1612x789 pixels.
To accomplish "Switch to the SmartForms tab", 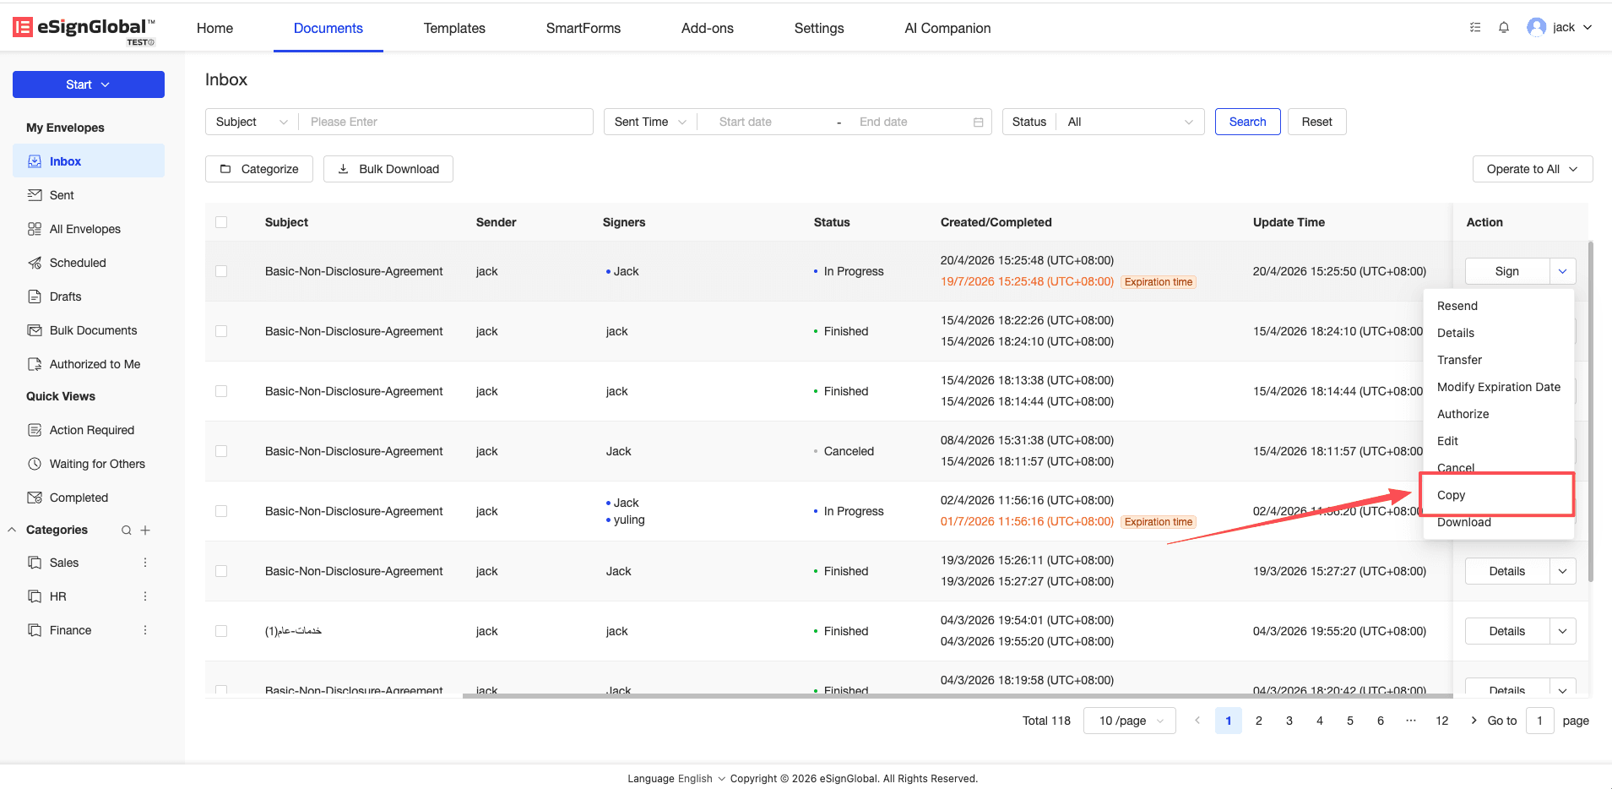I will tap(583, 28).
